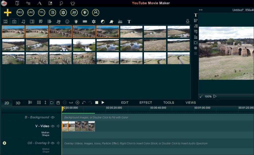Toggle visibility of B - Background track
Screen dimensions: 254x155
click(x=53, y=117)
